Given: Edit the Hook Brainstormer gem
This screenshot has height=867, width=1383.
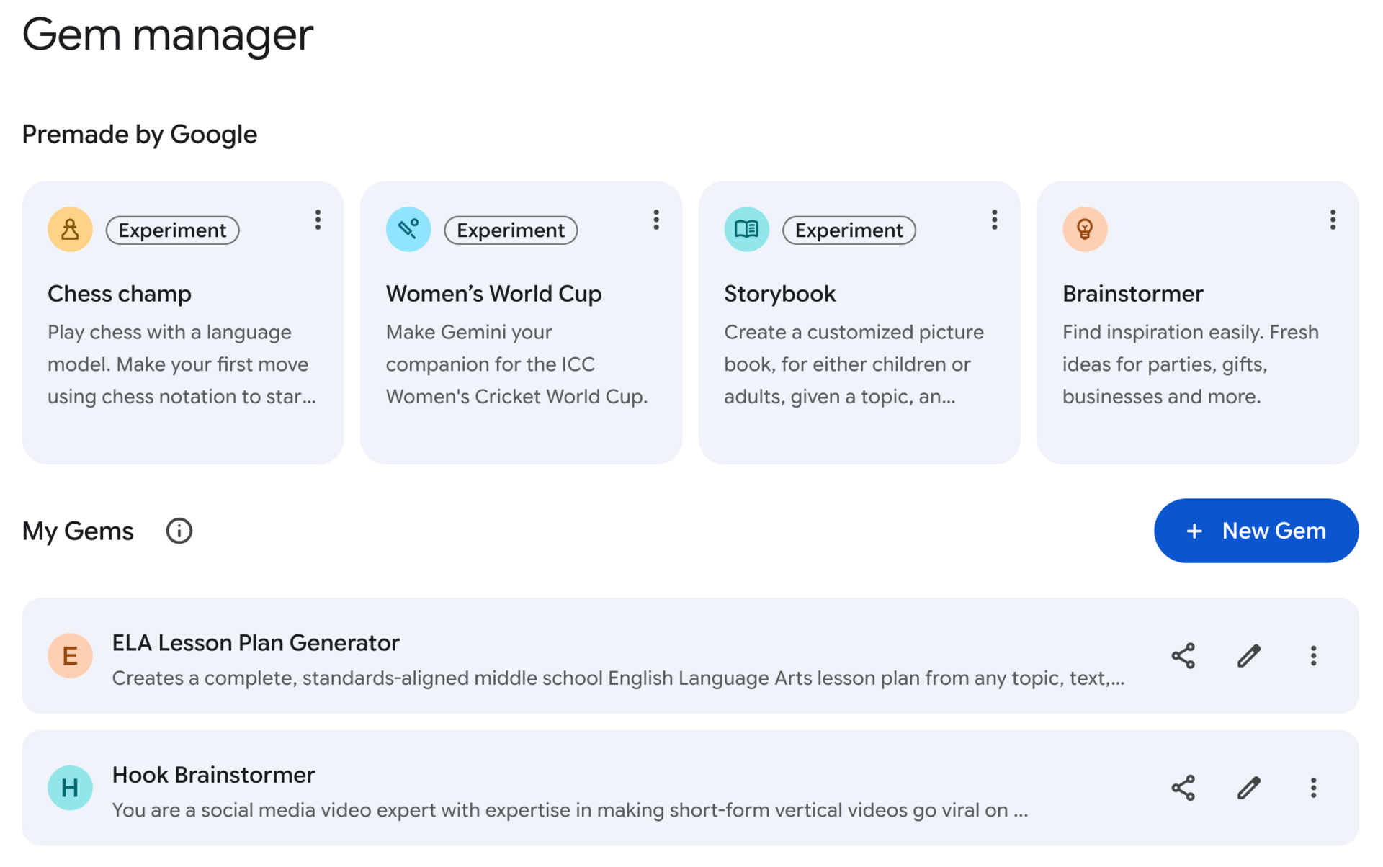Looking at the screenshot, I should click(x=1248, y=788).
